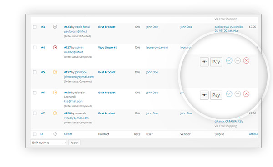Click email niubbo@info.it
273x167 pixels.
[x=73, y=52]
